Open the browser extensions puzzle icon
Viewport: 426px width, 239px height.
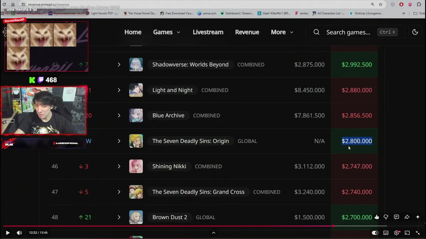[x=419, y=4]
